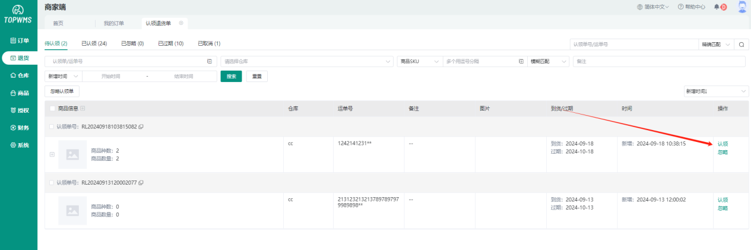The height and width of the screenshot is (250, 751).
Task: Click the notification bell icon
Action: 717,7
